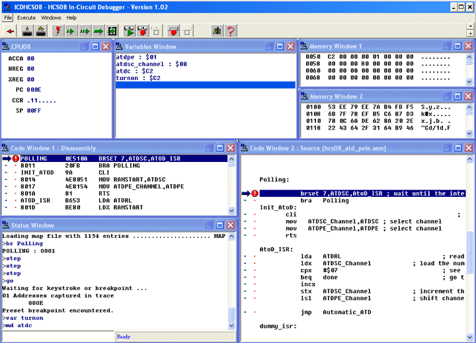Maximize the CPU08 window
This screenshot has height=343, width=476.
[x=95, y=46]
